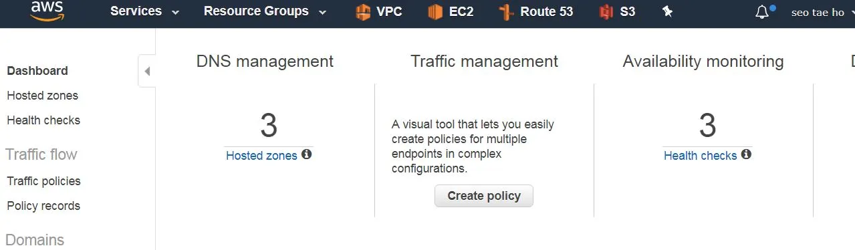Viewport: 855px width, 250px height.
Task: Click the pushpin shortcut icon
Action: pos(667,11)
